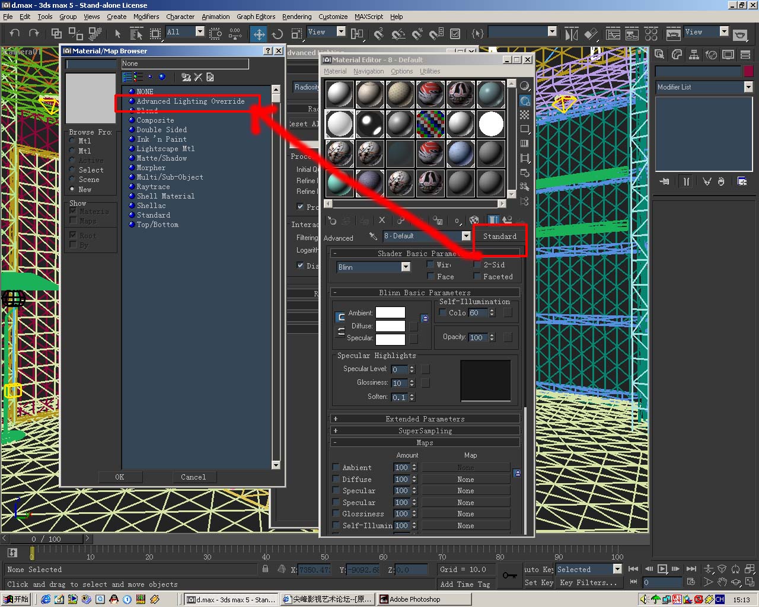Open the 8 - Default material name dropdown
This screenshot has height=607, width=759.
click(x=466, y=236)
